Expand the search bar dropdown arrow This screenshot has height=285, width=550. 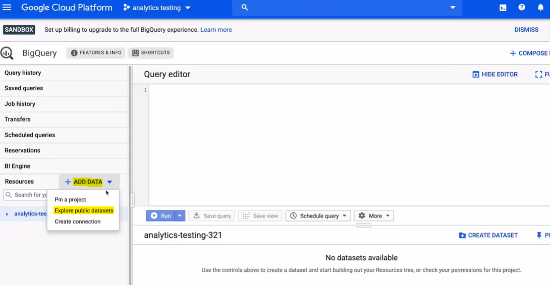click(453, 8)
